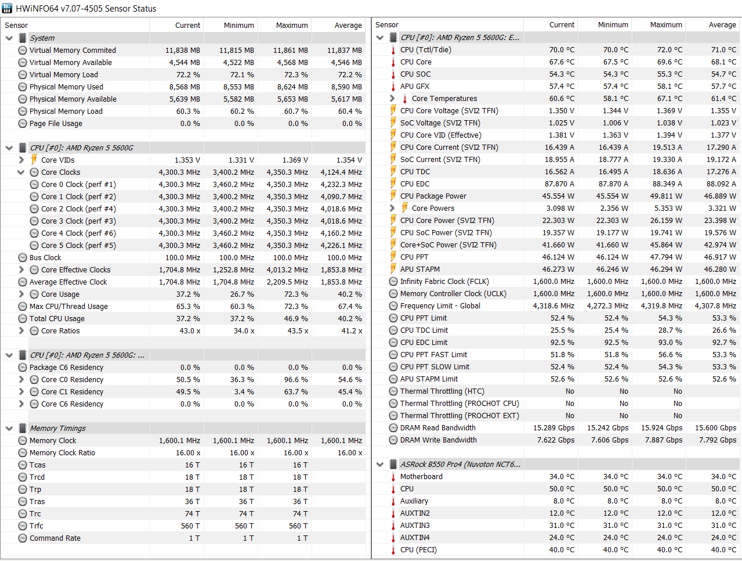Click the 4,300.3 MHz current value of Core Clocks
Viewport: 742px width, 561px height.
(179, 172)
